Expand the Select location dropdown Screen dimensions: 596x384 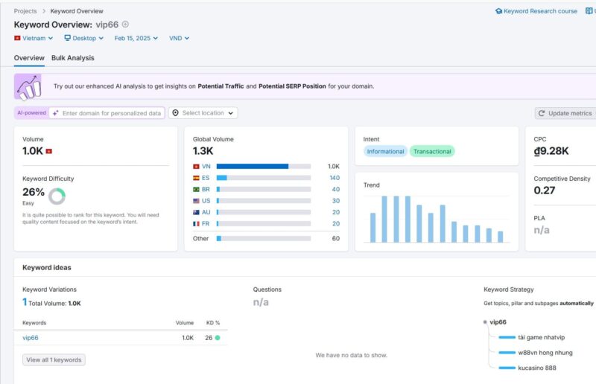coord(203,113)
